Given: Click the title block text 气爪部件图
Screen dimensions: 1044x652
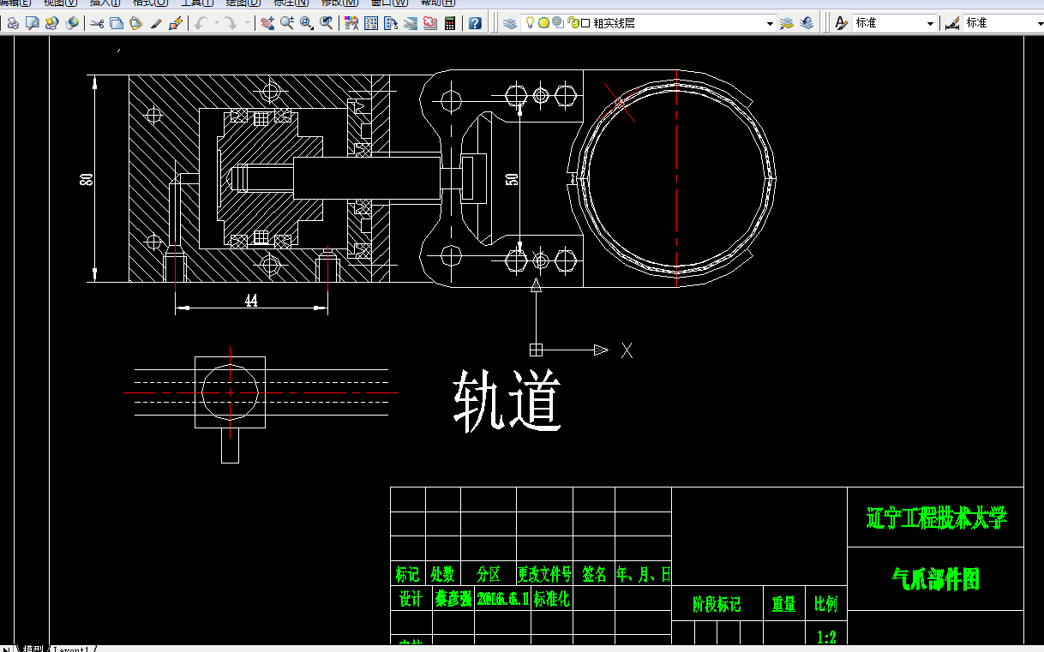Looking at the screenshot, I should [x=936, y=579].
